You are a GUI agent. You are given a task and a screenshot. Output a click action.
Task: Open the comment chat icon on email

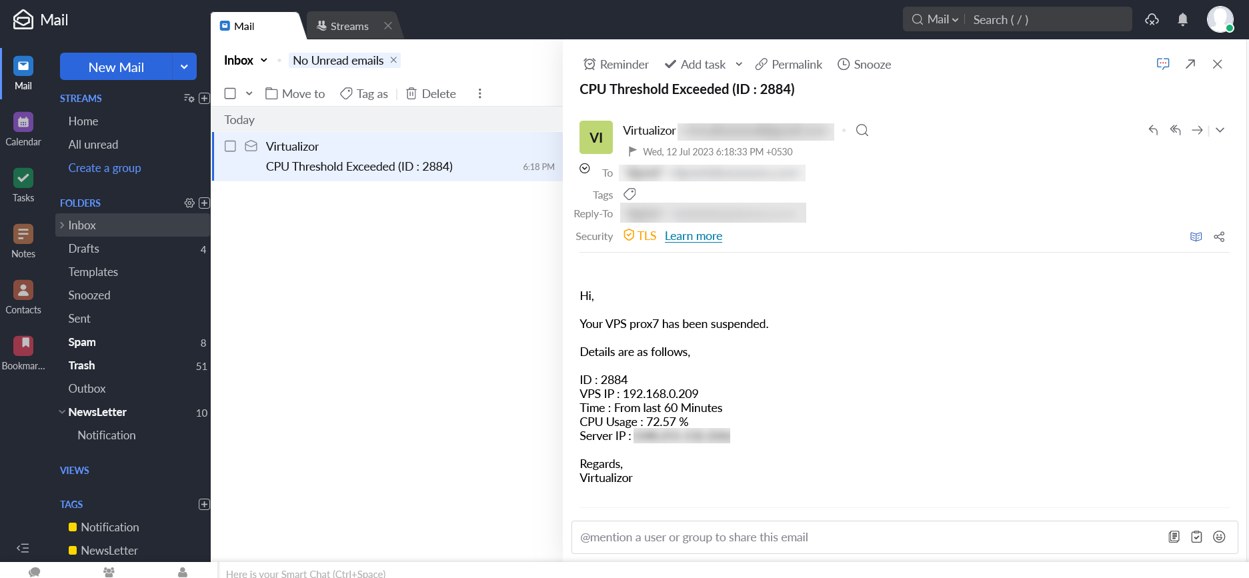click(1163, 64)
